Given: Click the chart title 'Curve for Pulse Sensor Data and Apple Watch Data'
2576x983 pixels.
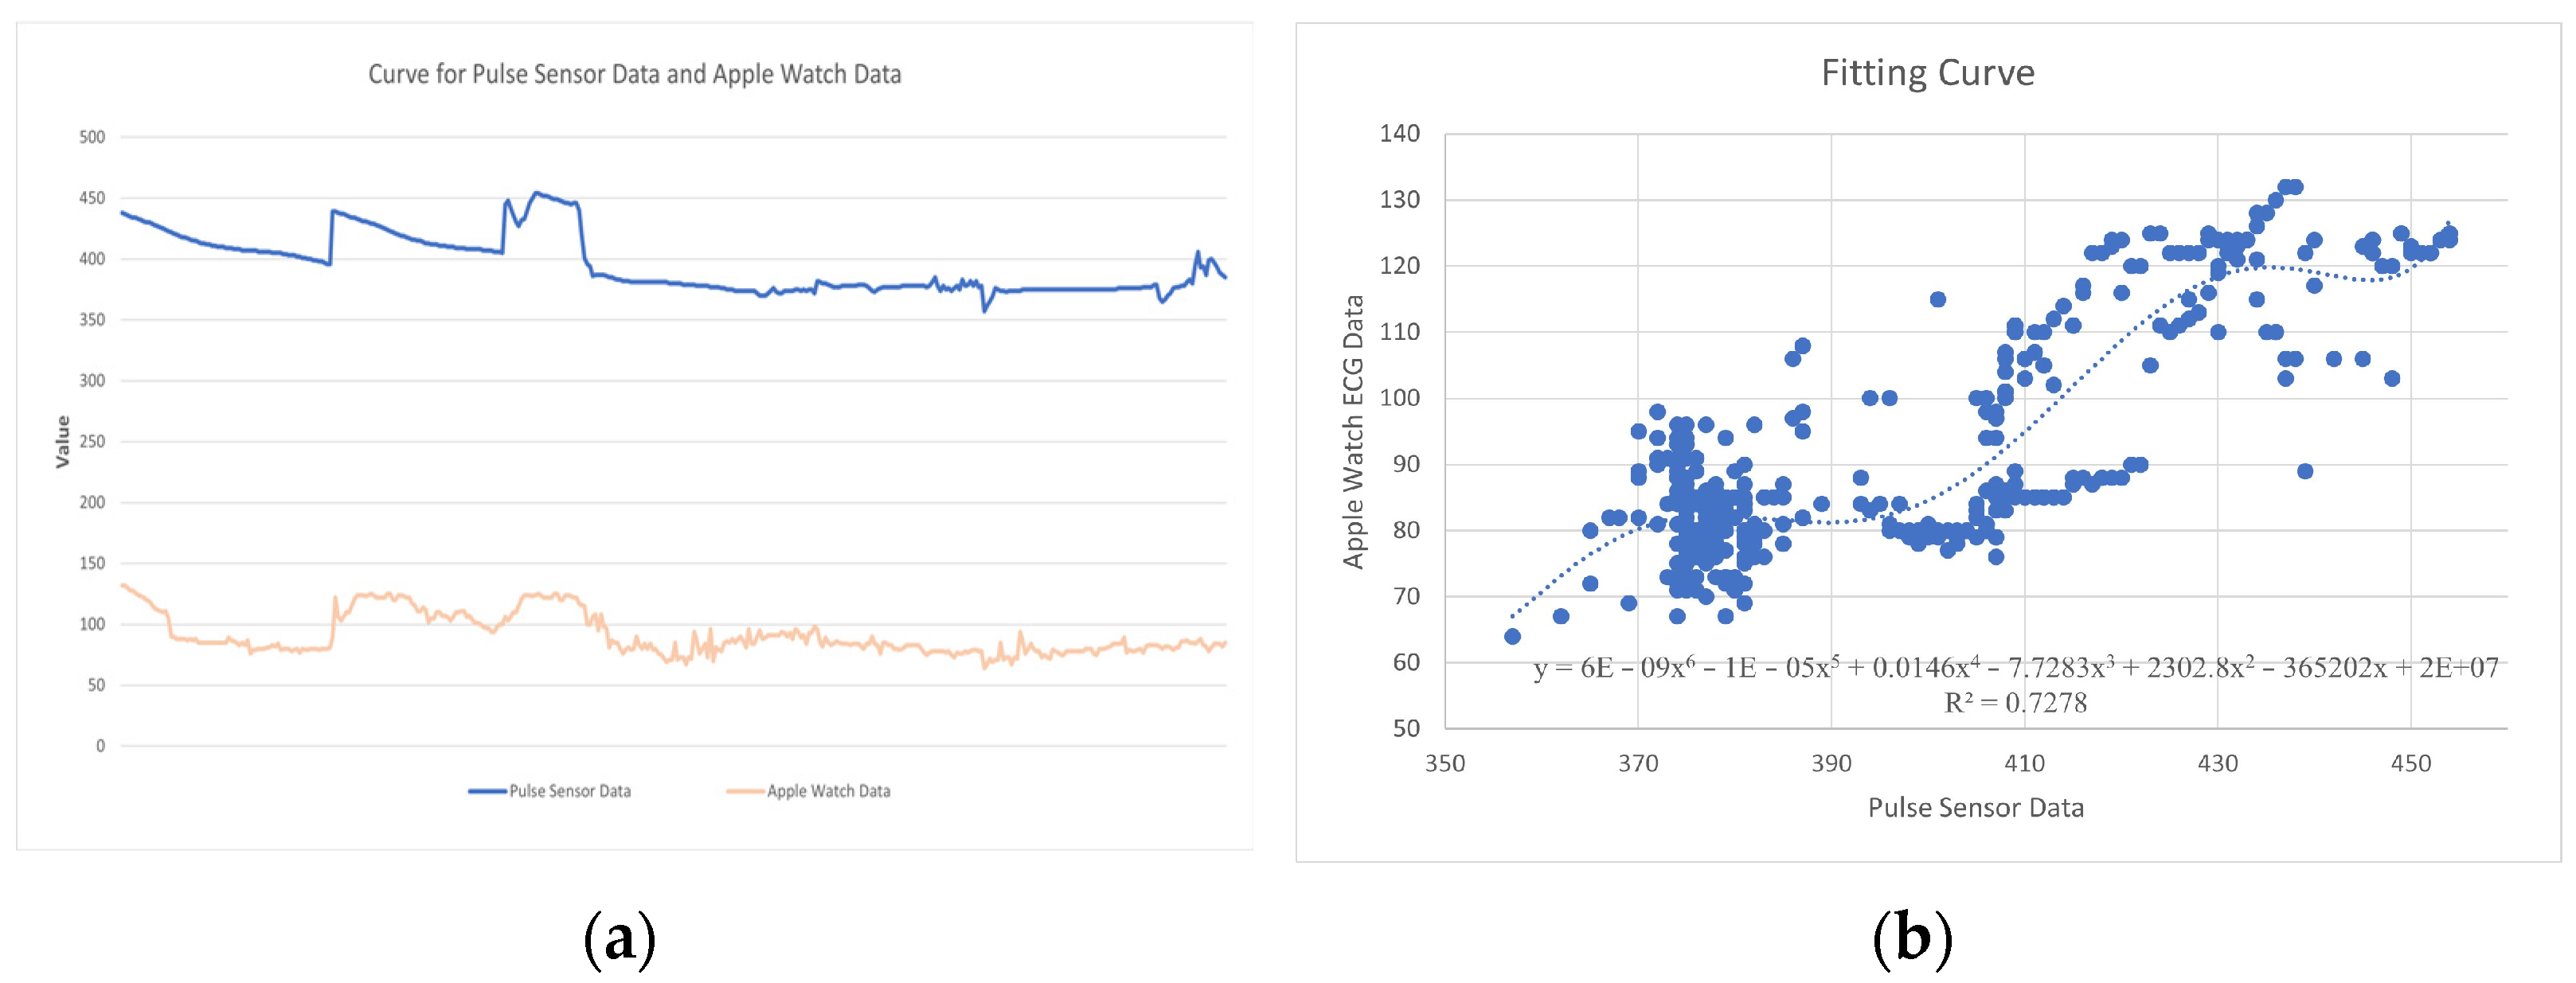Looking at the screenshot, I should point(634,74).
